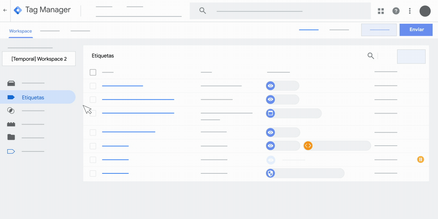Check the select-all checkbox in the table header
The height and width of the screenshot is (219, 438).
93,72
